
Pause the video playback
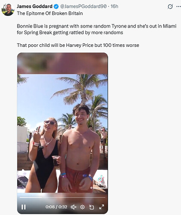(x=24, y=207)
